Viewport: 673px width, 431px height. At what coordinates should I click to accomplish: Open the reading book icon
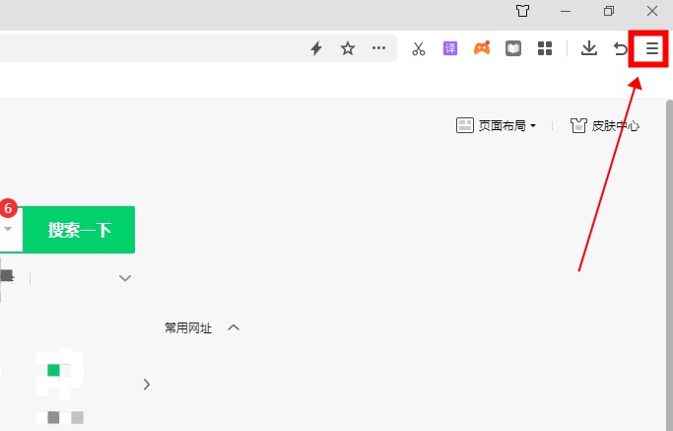(513, 48)
